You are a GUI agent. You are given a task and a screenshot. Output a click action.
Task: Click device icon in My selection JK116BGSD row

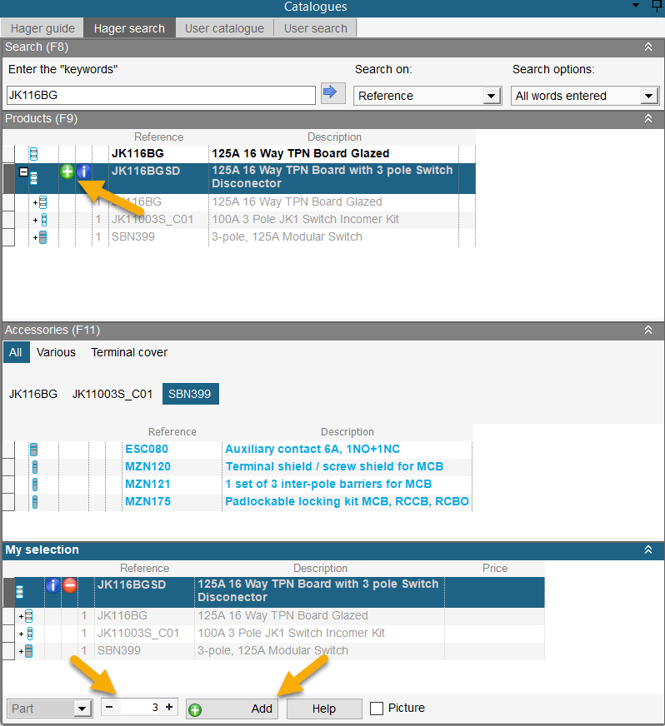(19, 592)
